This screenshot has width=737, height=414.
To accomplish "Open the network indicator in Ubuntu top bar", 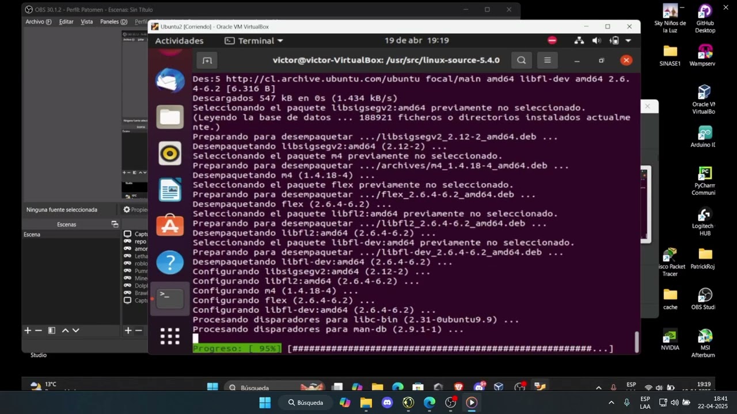I will click(x=579, y=40).
